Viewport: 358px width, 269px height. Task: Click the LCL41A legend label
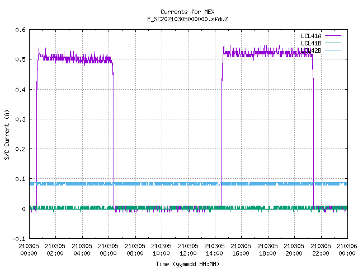(x=311, y=36)
